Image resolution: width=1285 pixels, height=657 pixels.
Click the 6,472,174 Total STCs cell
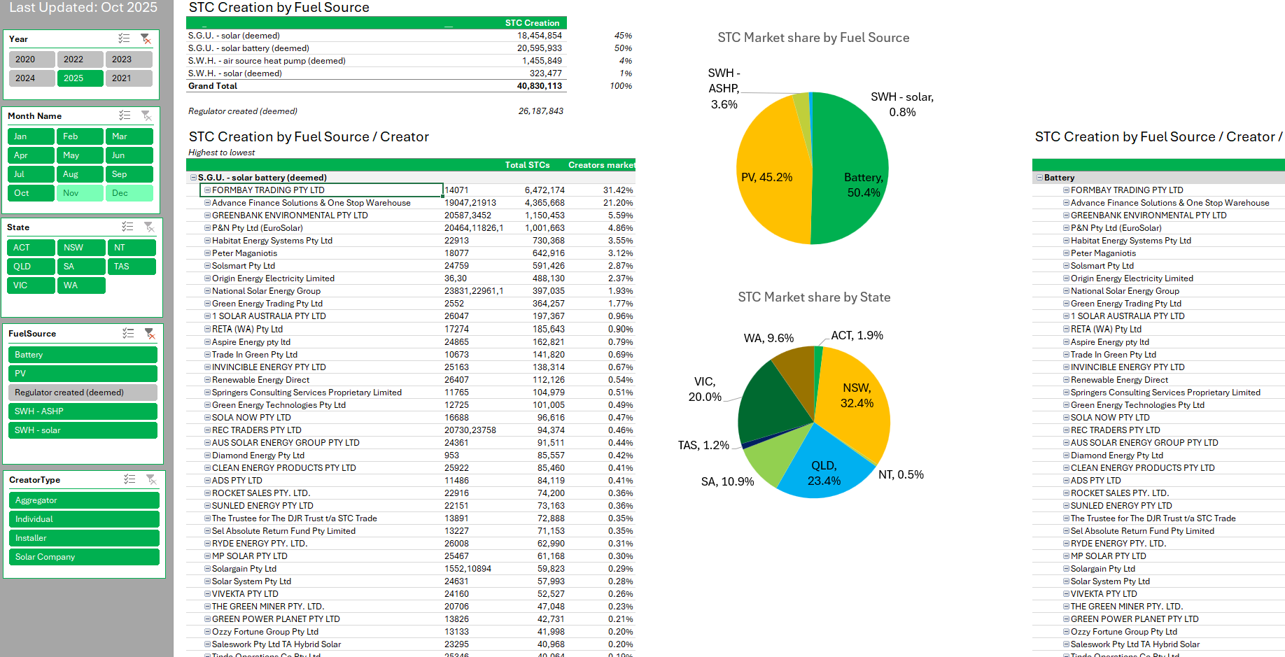pos(545,190)
